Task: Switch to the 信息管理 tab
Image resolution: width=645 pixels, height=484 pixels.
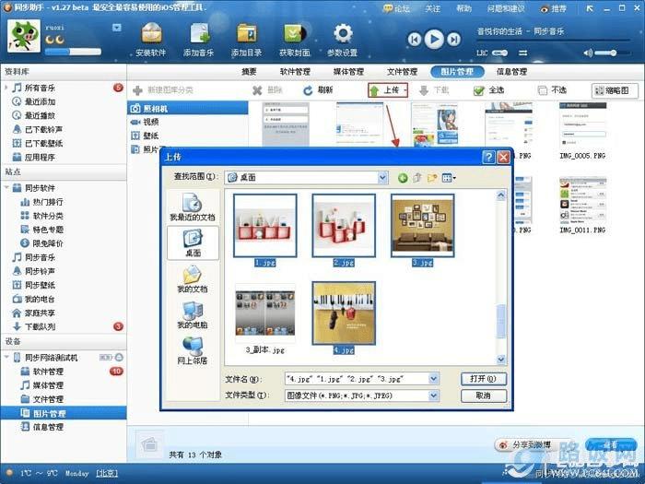Action: point(511,72)
